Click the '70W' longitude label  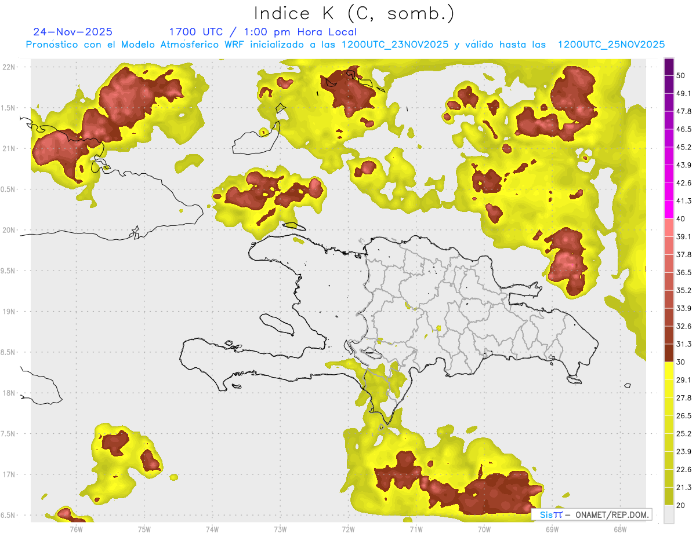pos(484,529)
